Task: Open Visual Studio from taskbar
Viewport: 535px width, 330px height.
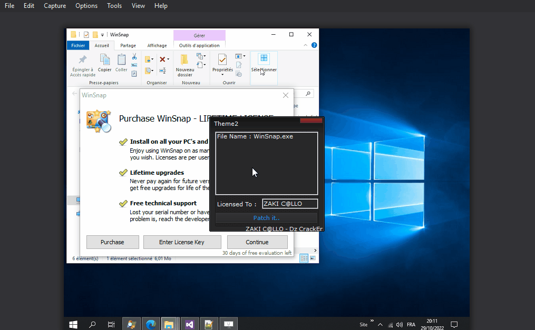Action: point(189,324)
